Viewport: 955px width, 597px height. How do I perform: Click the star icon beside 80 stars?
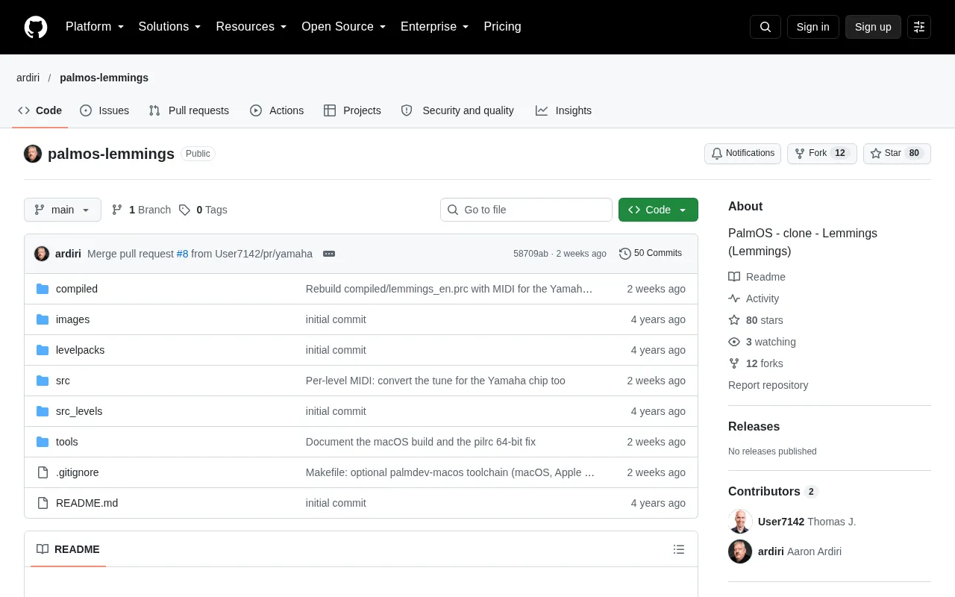pyautogui.click(x=734, y=320)
